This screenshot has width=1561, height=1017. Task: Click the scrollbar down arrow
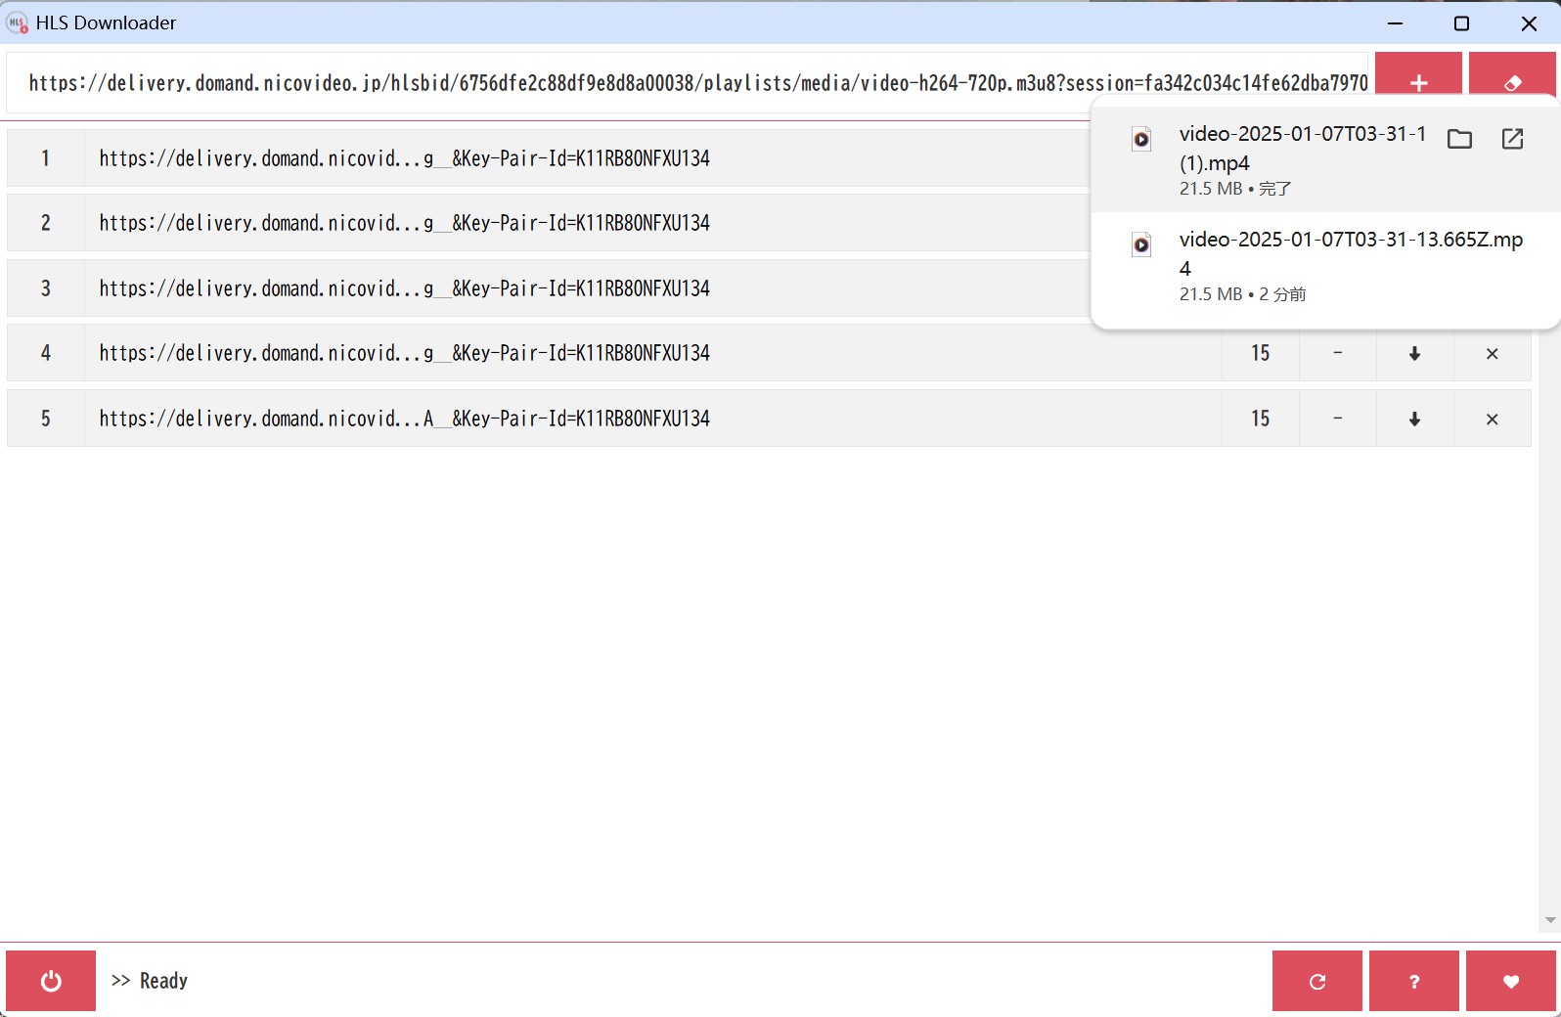1549,920
